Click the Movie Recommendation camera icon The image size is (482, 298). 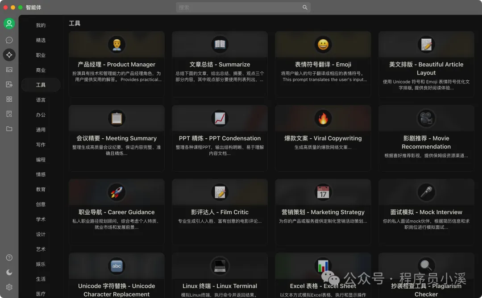tap(426, 118)
